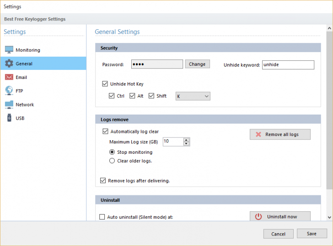Viewport: 333px width, 246px height.
Task: Click the Cancel button
Action: [279, 234]
